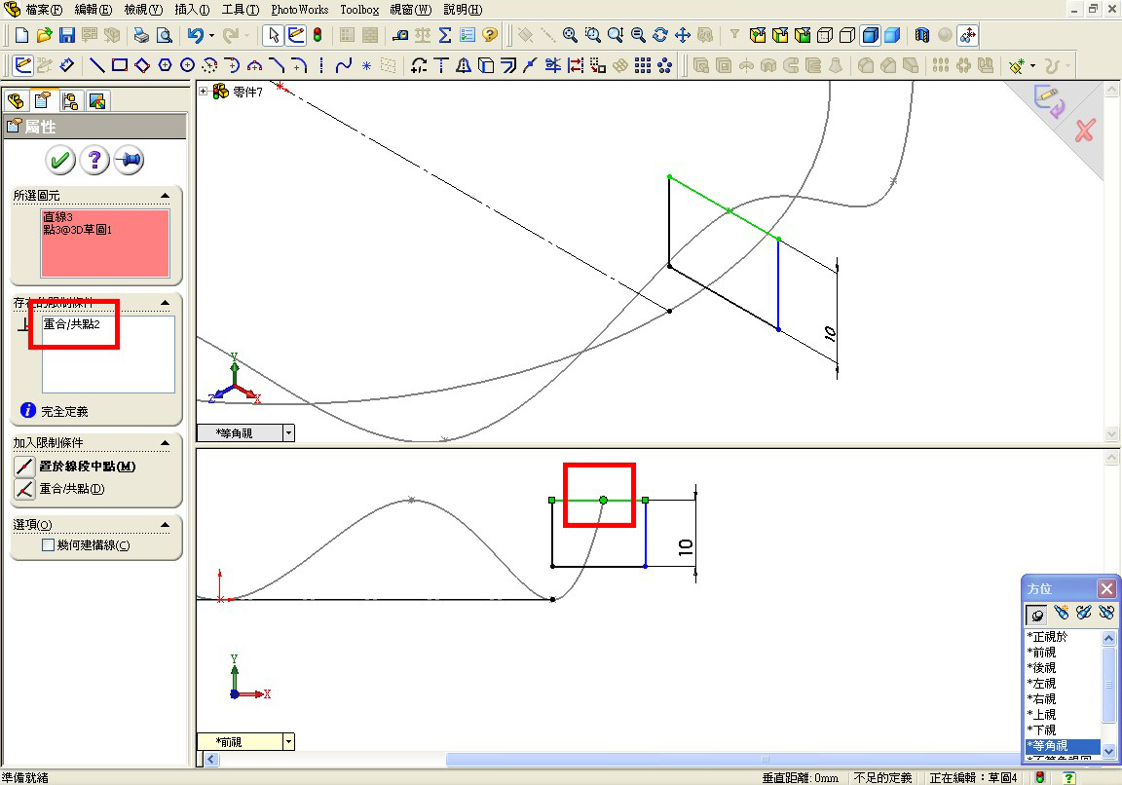Expand the 零件7 feature tree node
This screenshot has width=1122, height=785.
pos(201,91)
